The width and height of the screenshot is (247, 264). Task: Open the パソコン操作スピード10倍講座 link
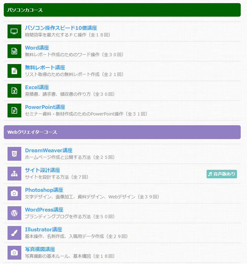61,28
